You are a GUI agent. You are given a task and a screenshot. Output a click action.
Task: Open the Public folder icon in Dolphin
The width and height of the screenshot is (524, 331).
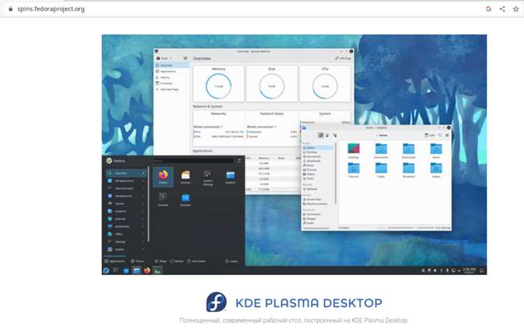[x=381, y=170]
